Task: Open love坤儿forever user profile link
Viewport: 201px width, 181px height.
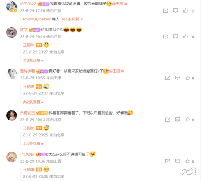Action: point(37,19)
